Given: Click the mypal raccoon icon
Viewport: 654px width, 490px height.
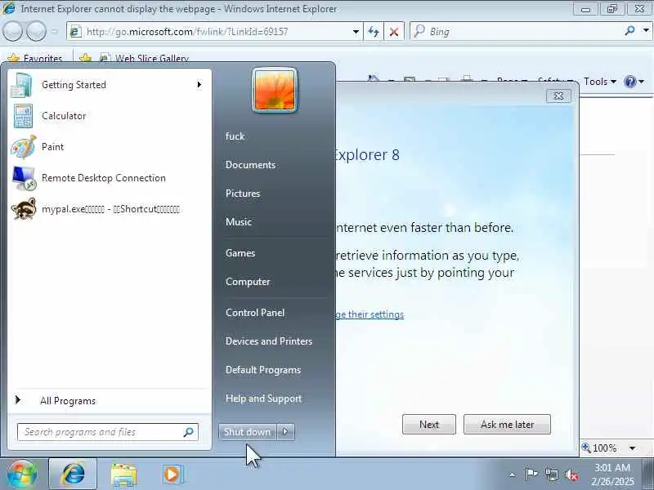Looking at the screenshot, I should 24,209.
